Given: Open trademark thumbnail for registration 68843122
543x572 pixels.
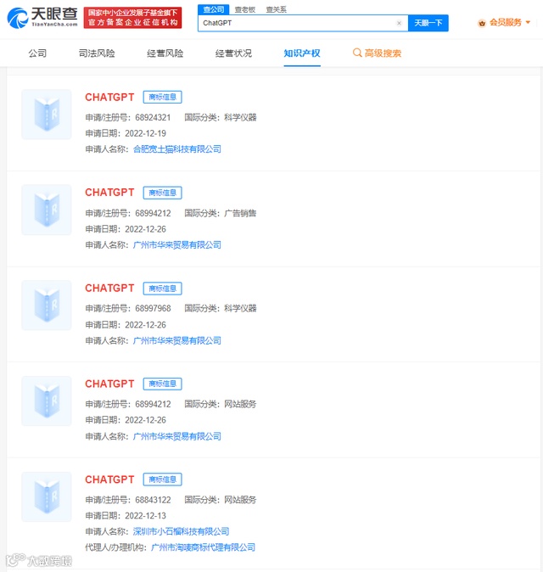Looking at the screenshot, I should click(47, 496).
